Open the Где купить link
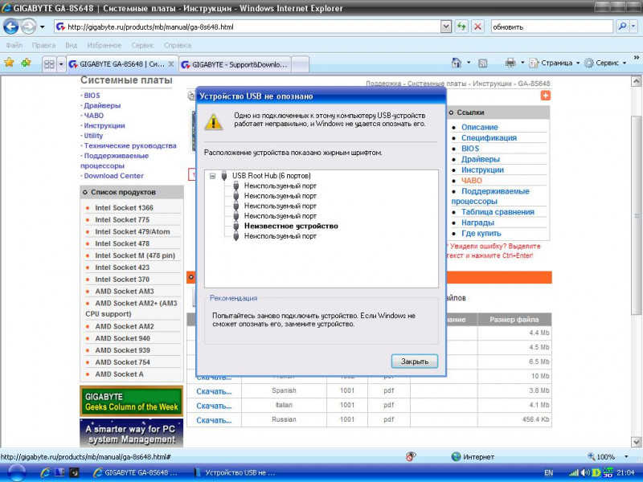Screen dimensions: 643x482 481,234
